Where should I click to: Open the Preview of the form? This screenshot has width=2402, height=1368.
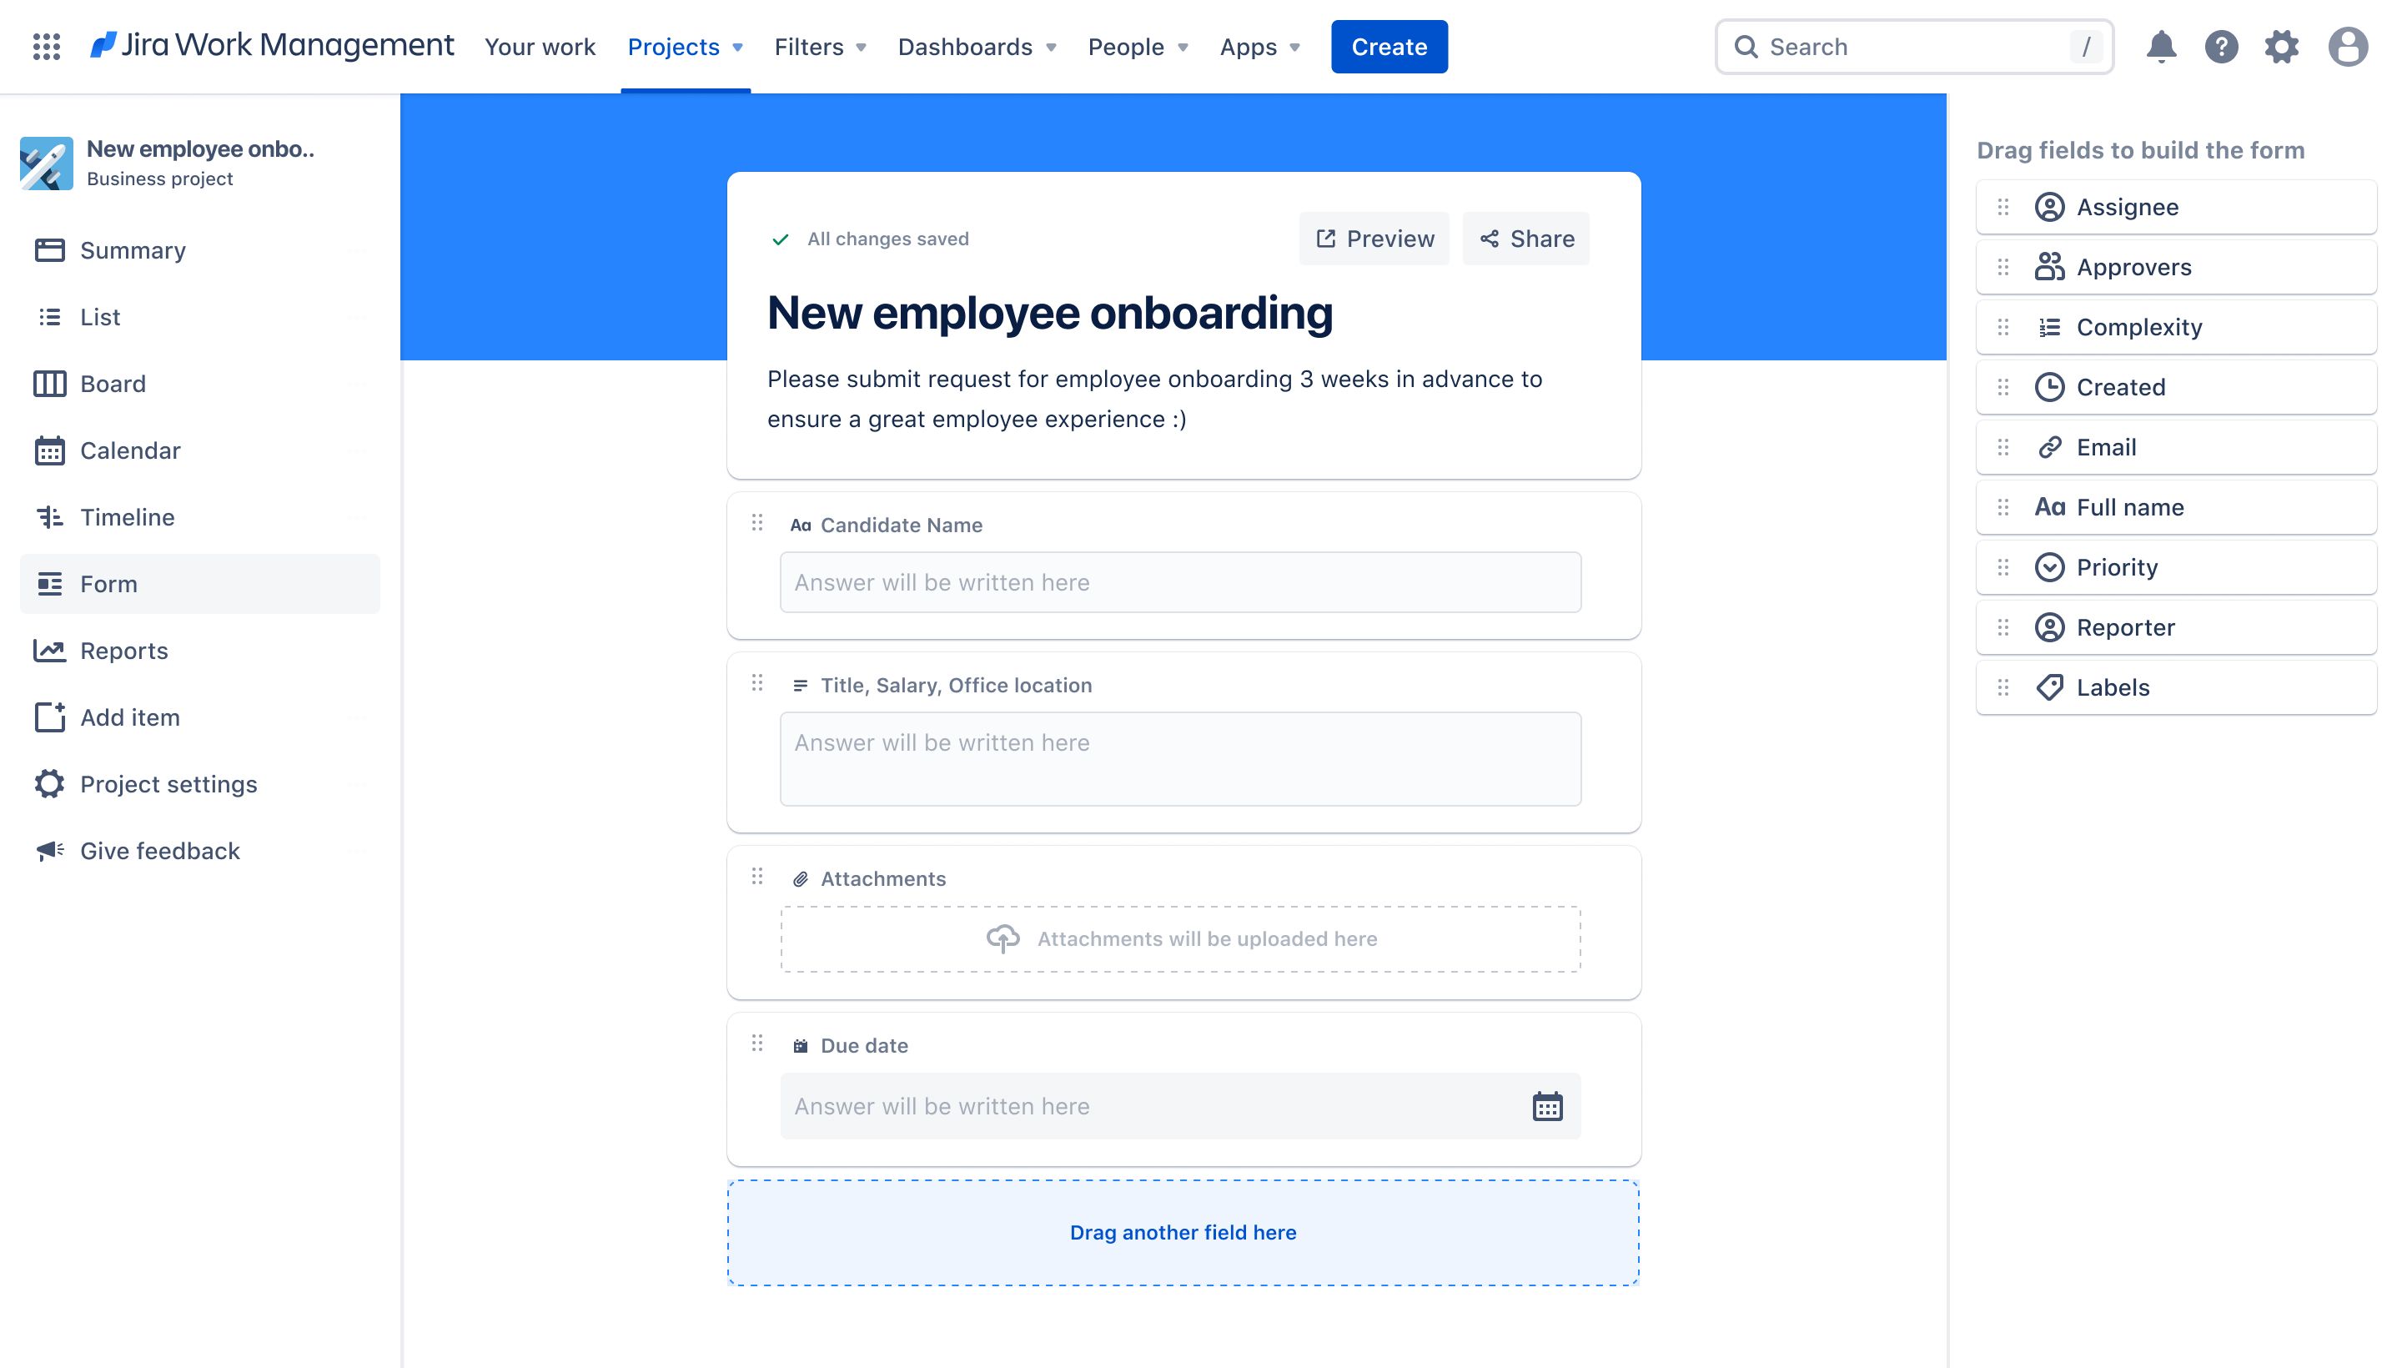click(1374, 238)
